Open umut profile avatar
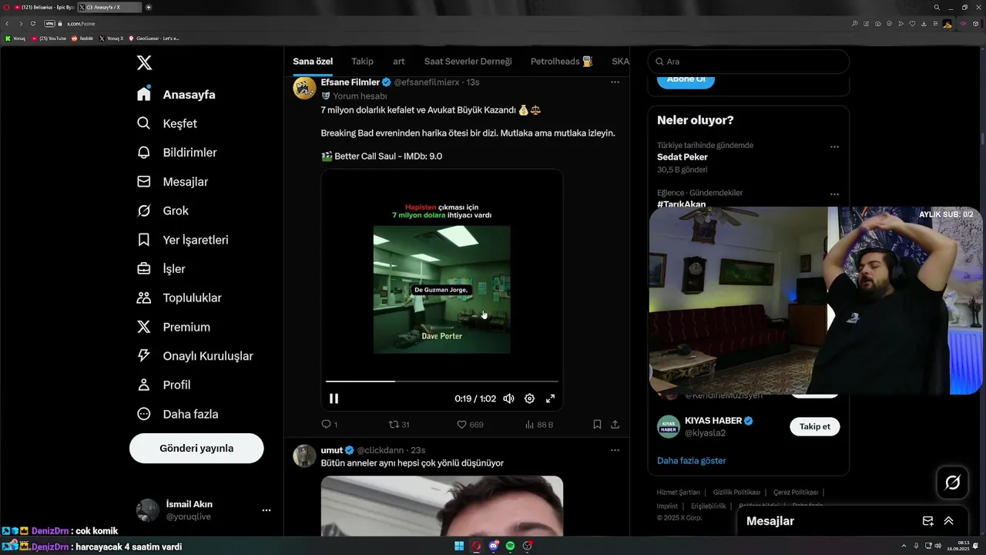This screenshot has width=986, height=555. 304,456
